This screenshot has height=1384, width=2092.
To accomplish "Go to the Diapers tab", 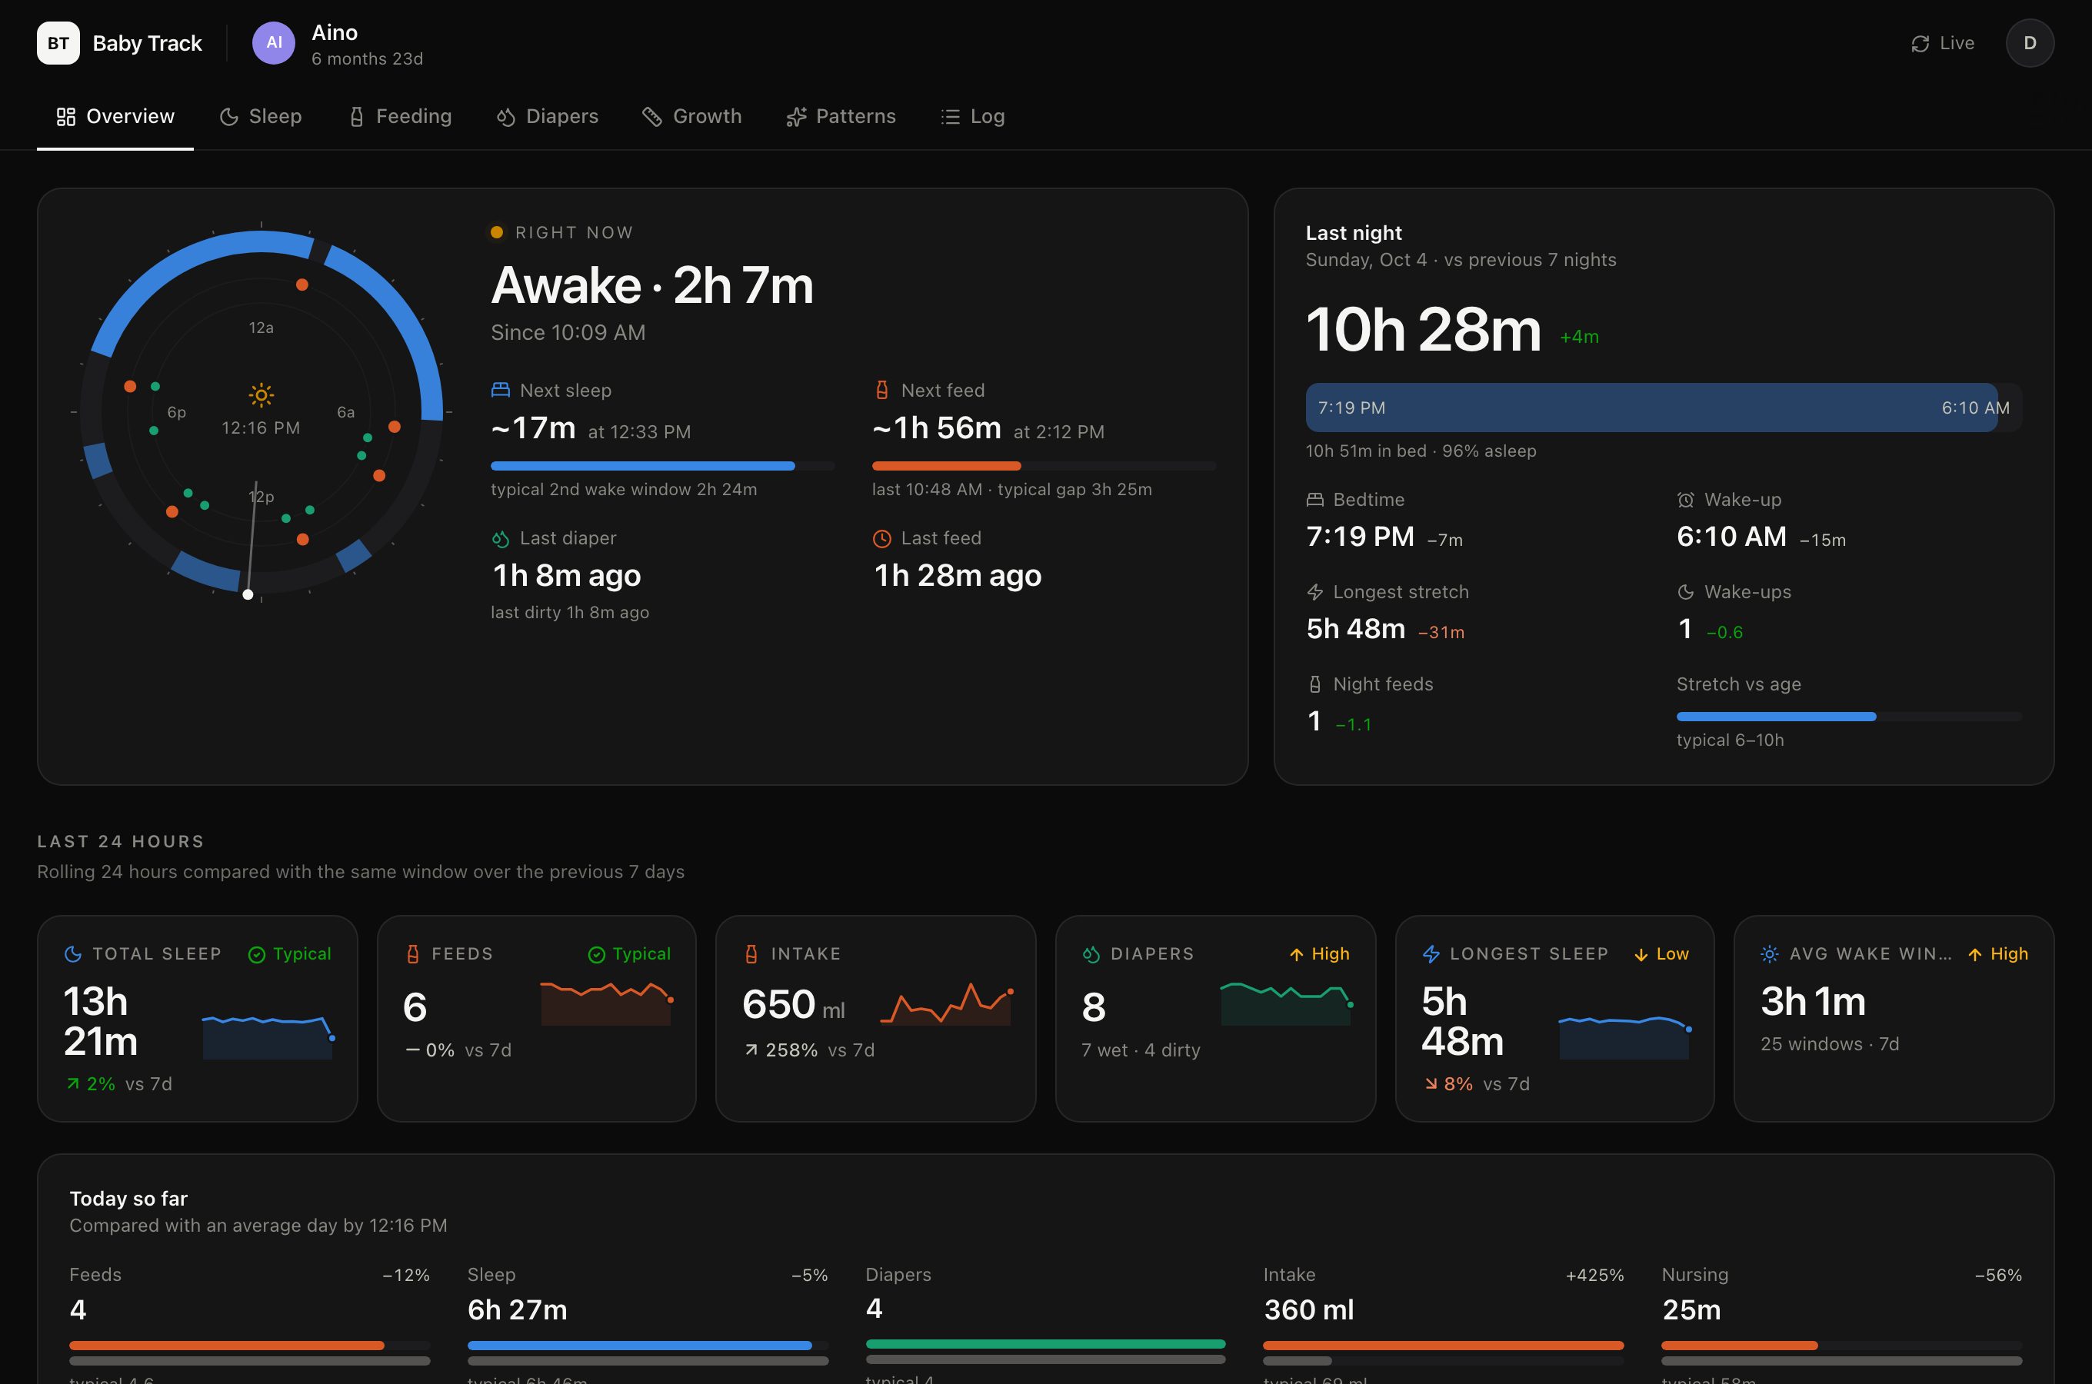I will pos(548,117).
